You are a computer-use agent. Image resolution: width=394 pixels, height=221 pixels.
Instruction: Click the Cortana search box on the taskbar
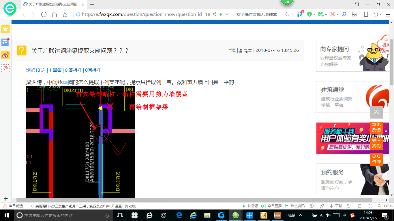63,215
